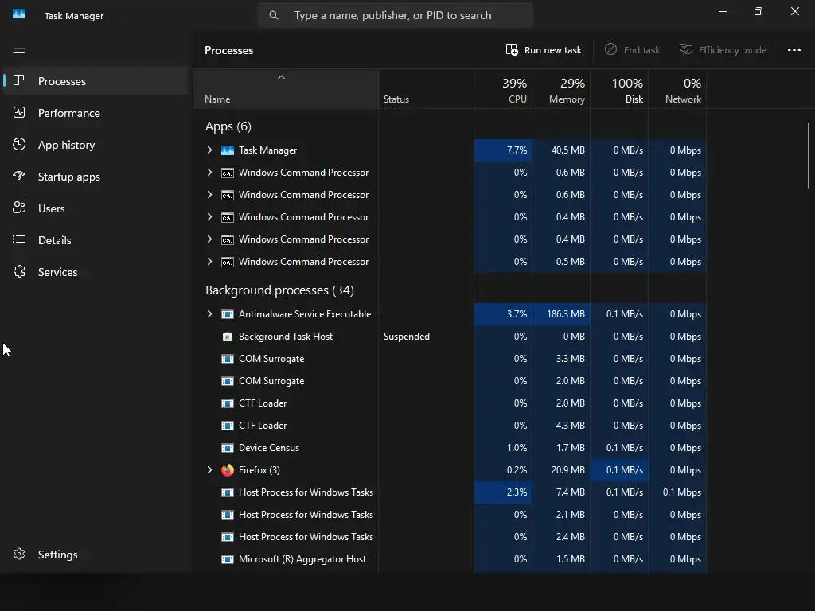Viewport: 815px width, 611px height.
Task: Click the Startup apps gauge icon
Action: point(19,176)
